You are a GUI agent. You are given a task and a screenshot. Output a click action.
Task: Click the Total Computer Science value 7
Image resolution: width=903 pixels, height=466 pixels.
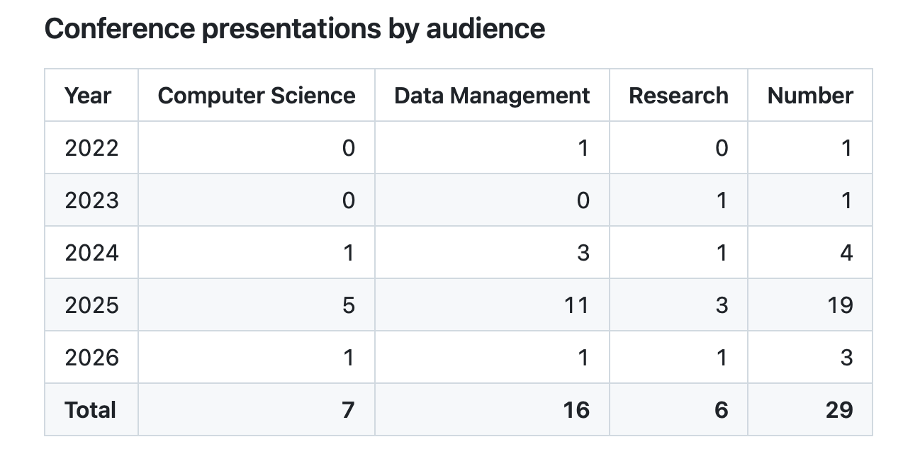(x=348, y=410)
